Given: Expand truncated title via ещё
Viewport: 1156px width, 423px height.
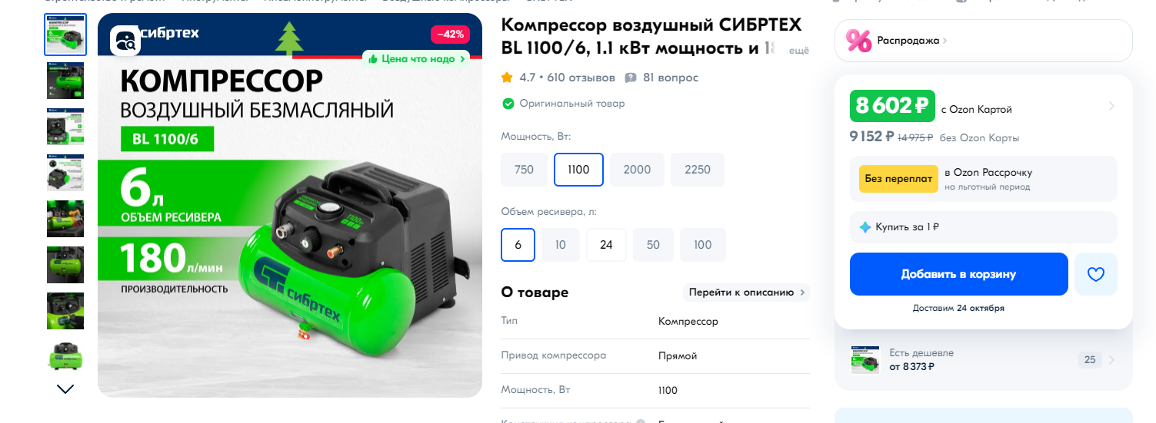Looking at the screenshot, I should click(800, 50).
